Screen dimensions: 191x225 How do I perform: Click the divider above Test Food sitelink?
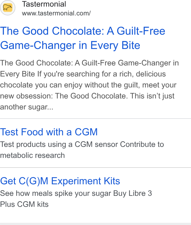click(95, 119)
